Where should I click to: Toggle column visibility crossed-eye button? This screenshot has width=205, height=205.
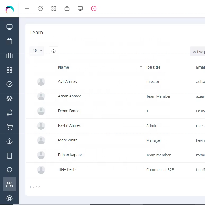click(x=53, y=51)
